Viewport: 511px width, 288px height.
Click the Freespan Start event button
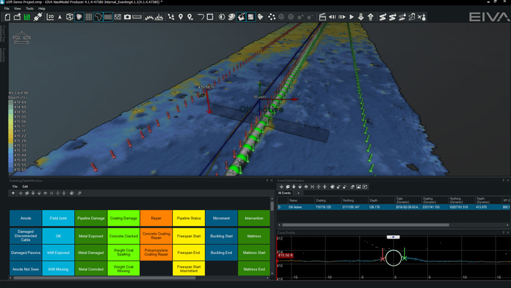[x=189, y=236]
